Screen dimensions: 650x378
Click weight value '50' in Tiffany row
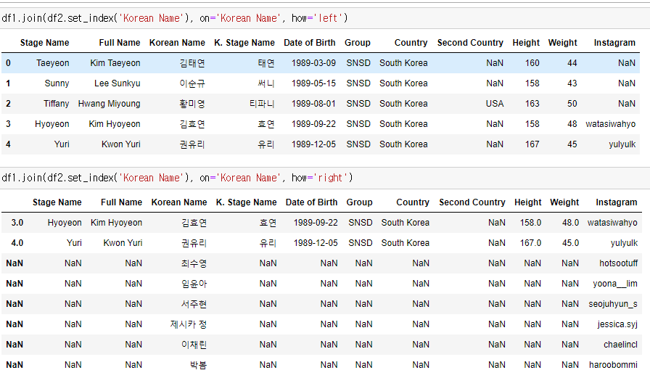(572, 104)
